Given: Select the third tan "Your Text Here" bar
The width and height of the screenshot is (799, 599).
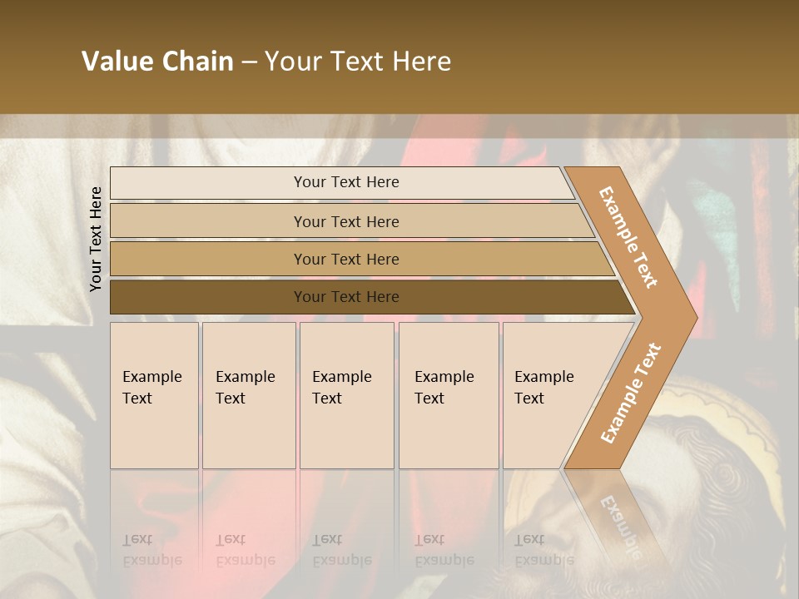Looking at the screenshot, I should (x=345, y=259).
